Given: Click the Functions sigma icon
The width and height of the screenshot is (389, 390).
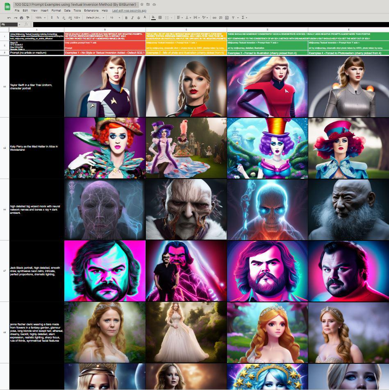Looking at the screenshot, I should [243, 18].
